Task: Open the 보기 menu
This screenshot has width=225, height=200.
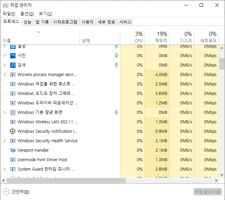Action: (x=46, y=14)
